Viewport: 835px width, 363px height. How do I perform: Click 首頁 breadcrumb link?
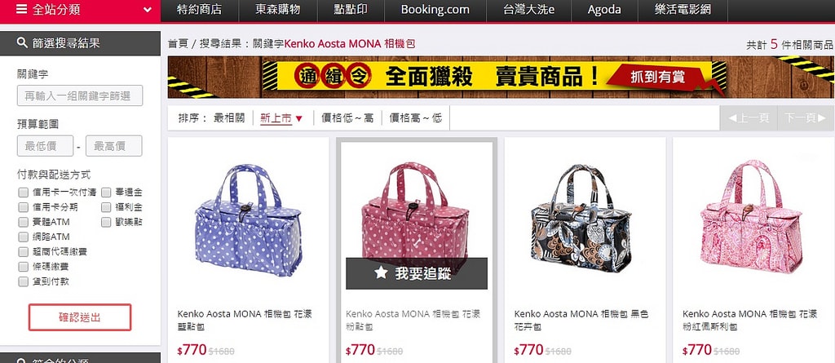pos(178,44)
